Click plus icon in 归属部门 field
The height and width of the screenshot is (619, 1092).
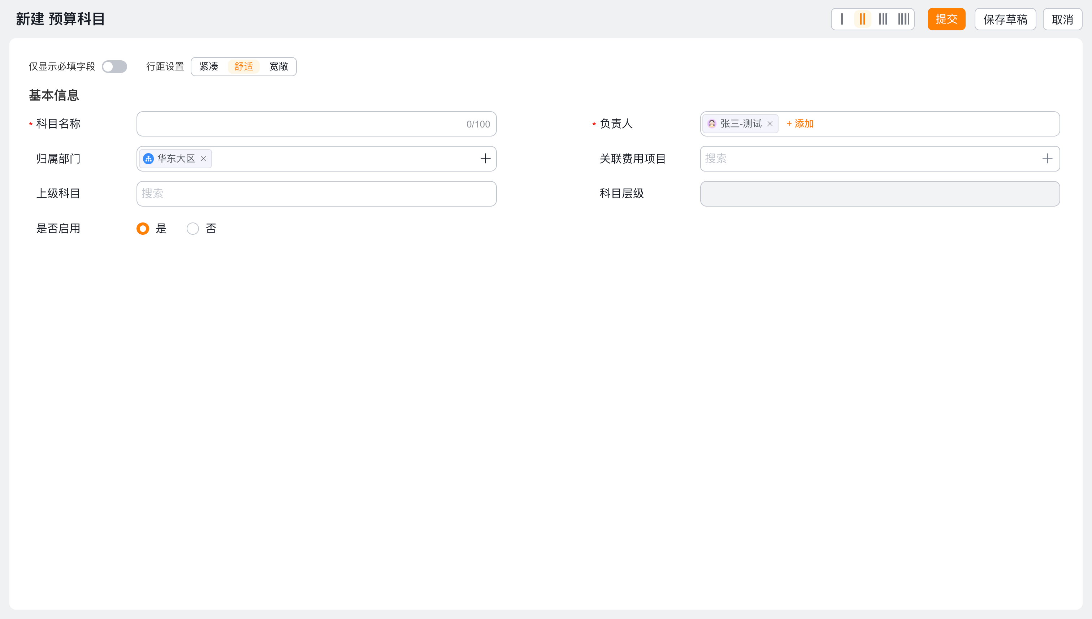pos(485,159)
